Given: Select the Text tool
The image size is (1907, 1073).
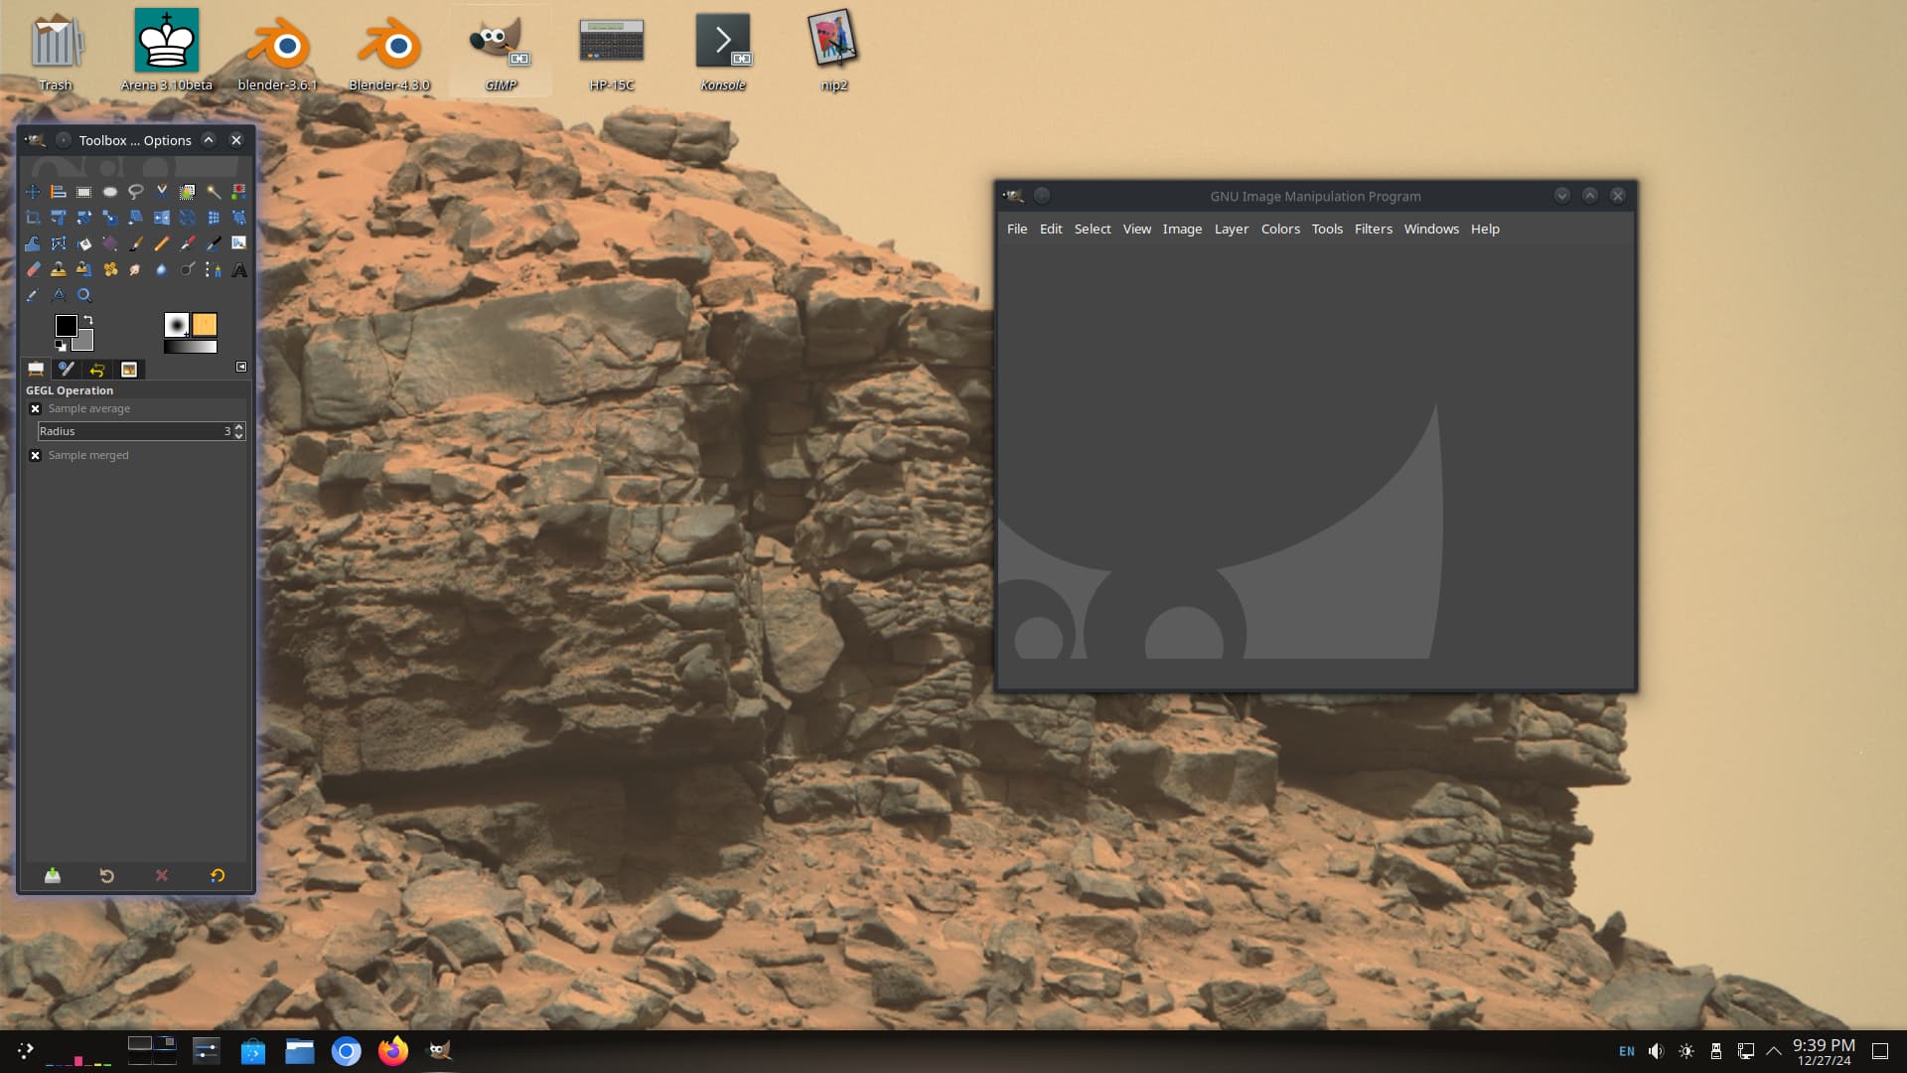Looking at the screenshot, I should [239, 269].
